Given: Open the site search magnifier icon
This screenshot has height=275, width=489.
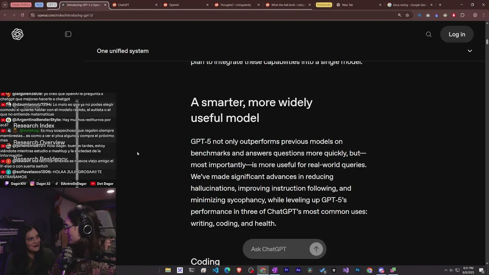Looking at the screenshot, I should [429, 34].
